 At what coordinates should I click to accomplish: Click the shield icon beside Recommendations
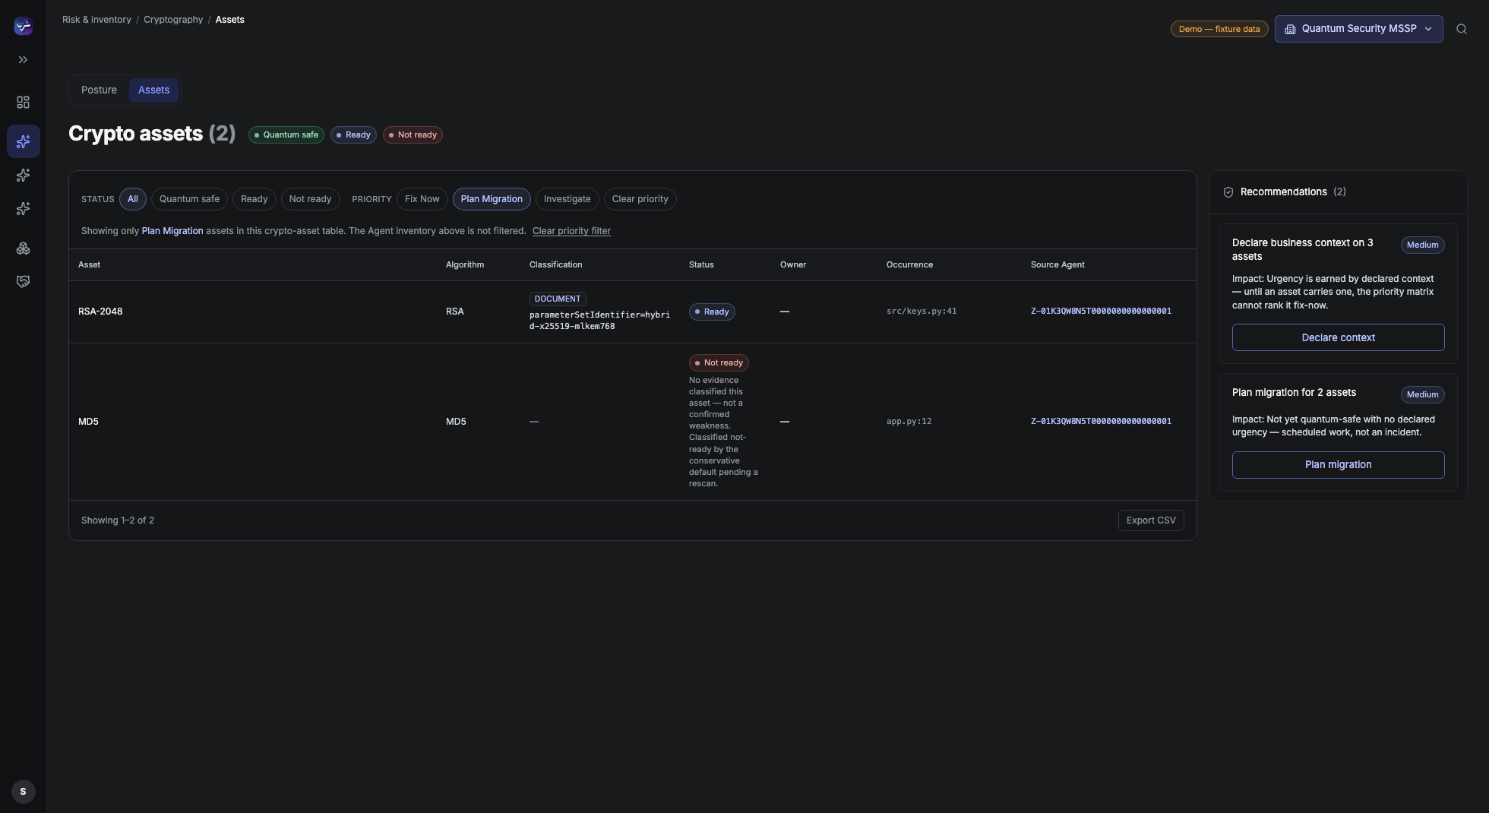coord(1228,192)
